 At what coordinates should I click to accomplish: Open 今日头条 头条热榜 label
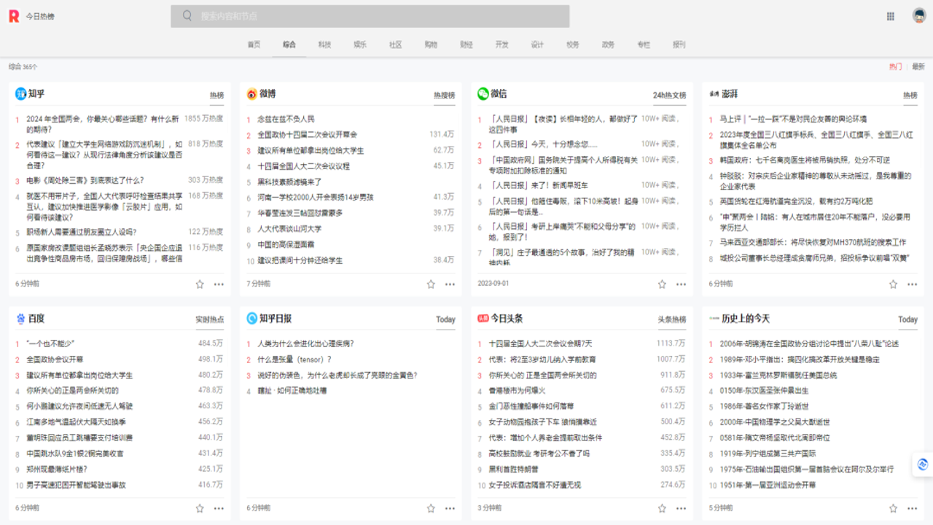pos(672,319)
